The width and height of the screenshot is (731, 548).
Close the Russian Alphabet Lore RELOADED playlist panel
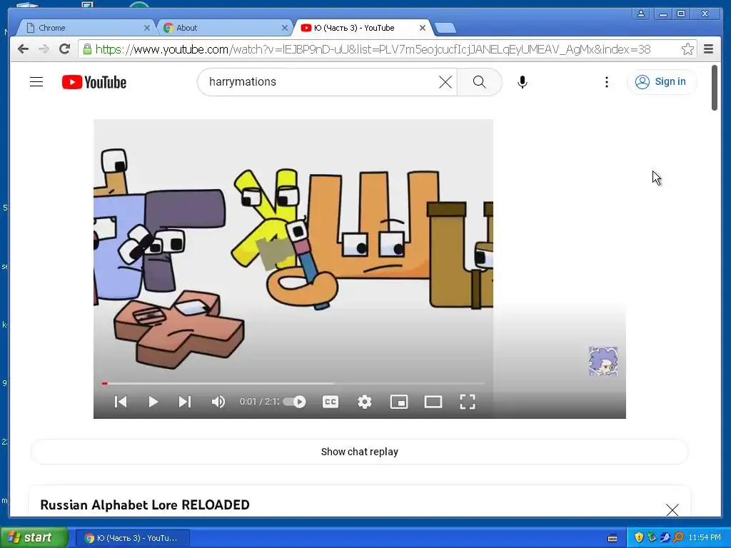672,509
